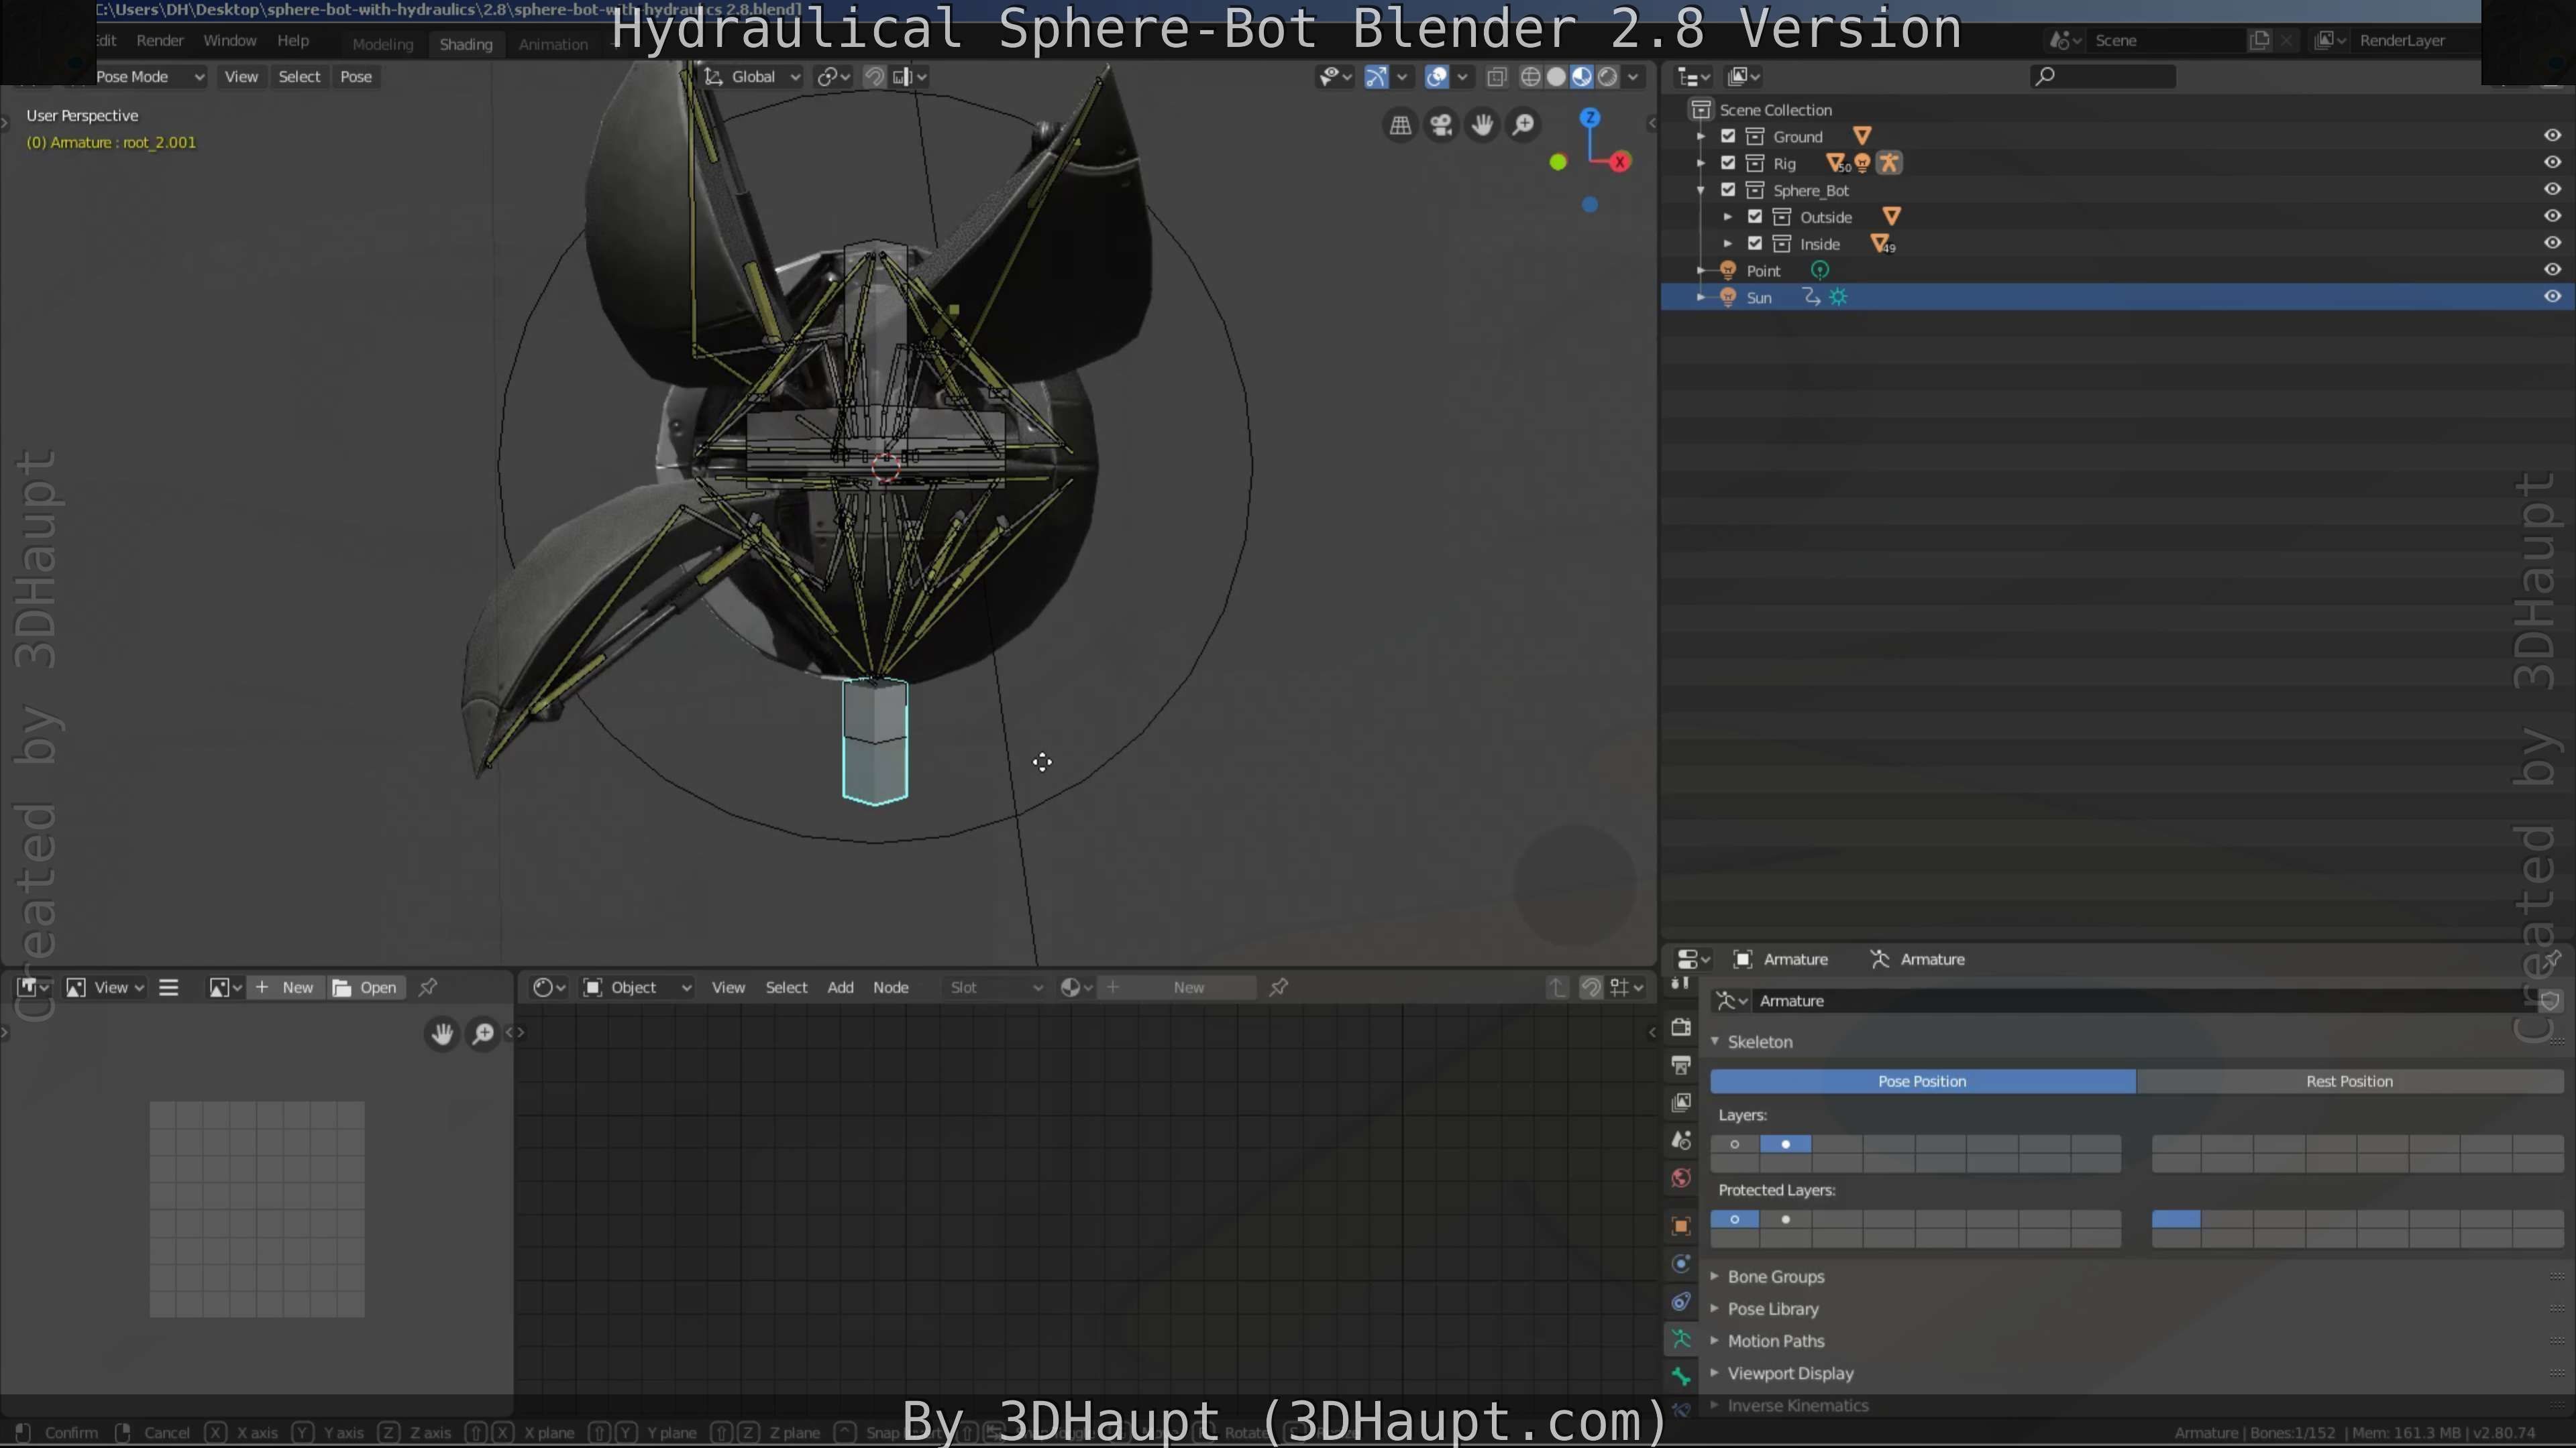Open the pivot point dropdown
The height and width of the screenshot is (1448, 2576).
[x=833, y=77]
